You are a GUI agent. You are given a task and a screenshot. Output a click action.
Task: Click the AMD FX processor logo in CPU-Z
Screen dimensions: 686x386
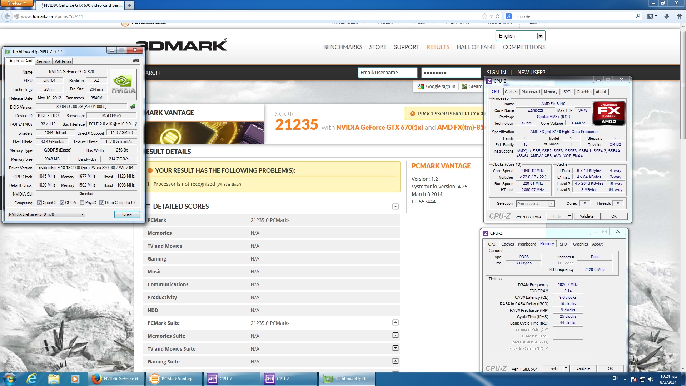coord(609,113)
